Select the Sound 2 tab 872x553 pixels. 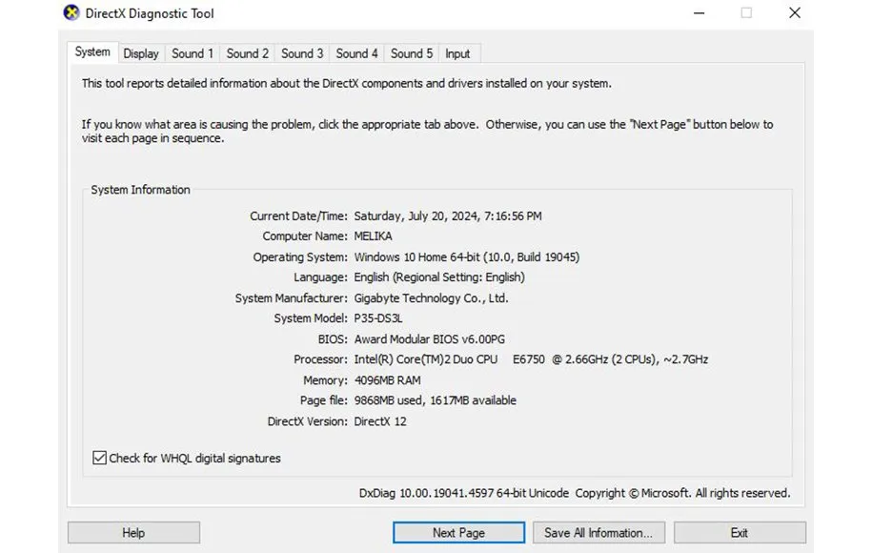click(247, 53)
